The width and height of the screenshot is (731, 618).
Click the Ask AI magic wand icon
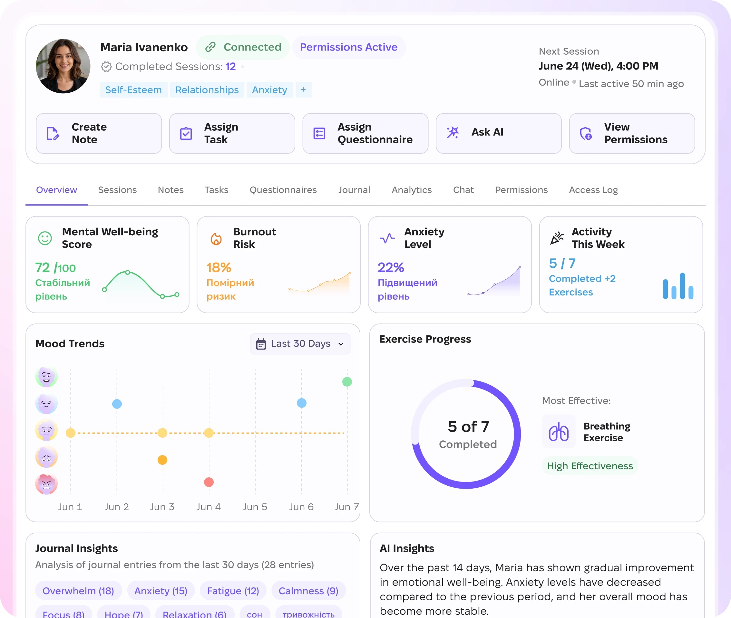453,132
